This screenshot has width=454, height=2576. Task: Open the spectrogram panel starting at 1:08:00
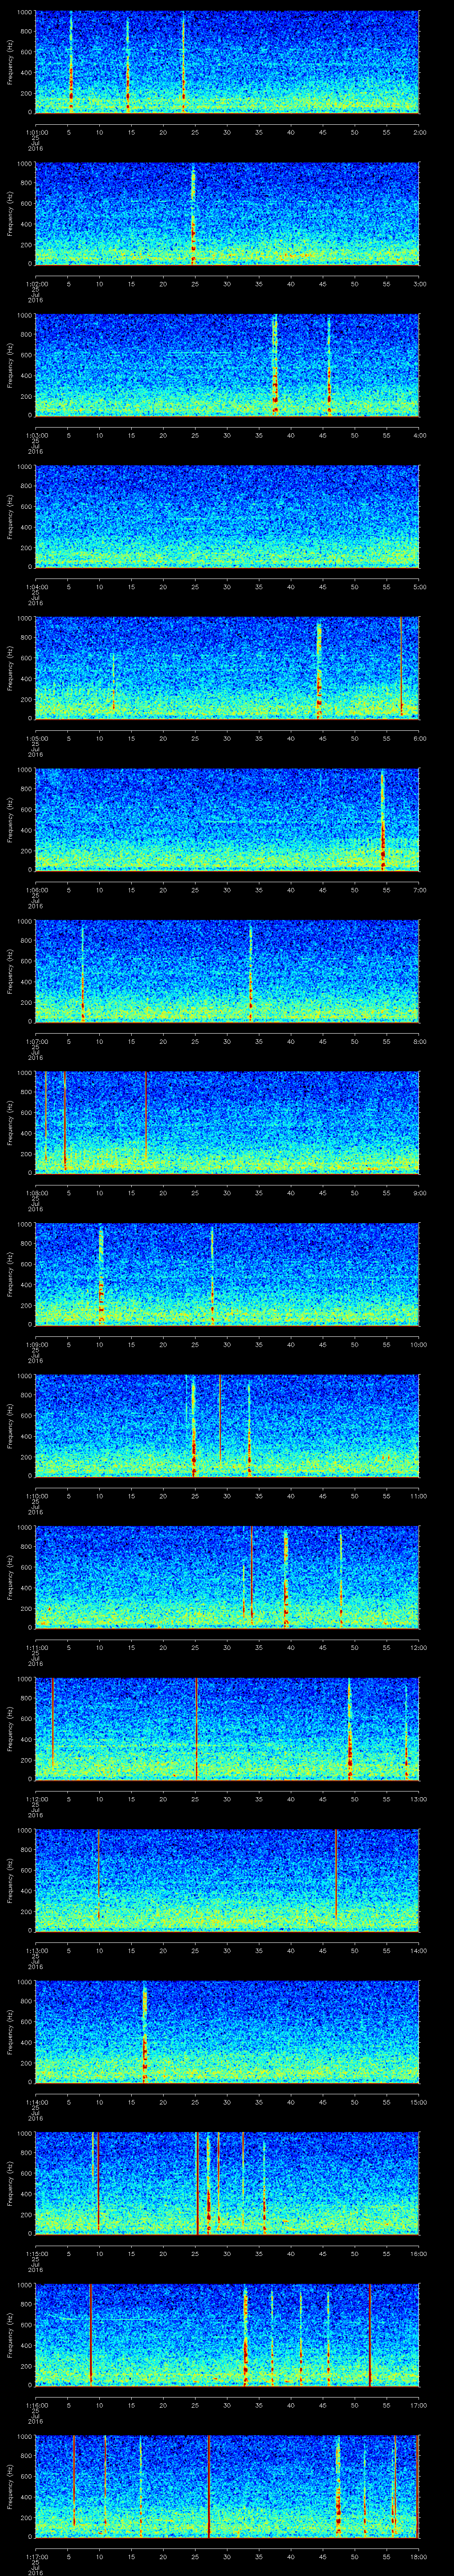tap(227, 1122)
